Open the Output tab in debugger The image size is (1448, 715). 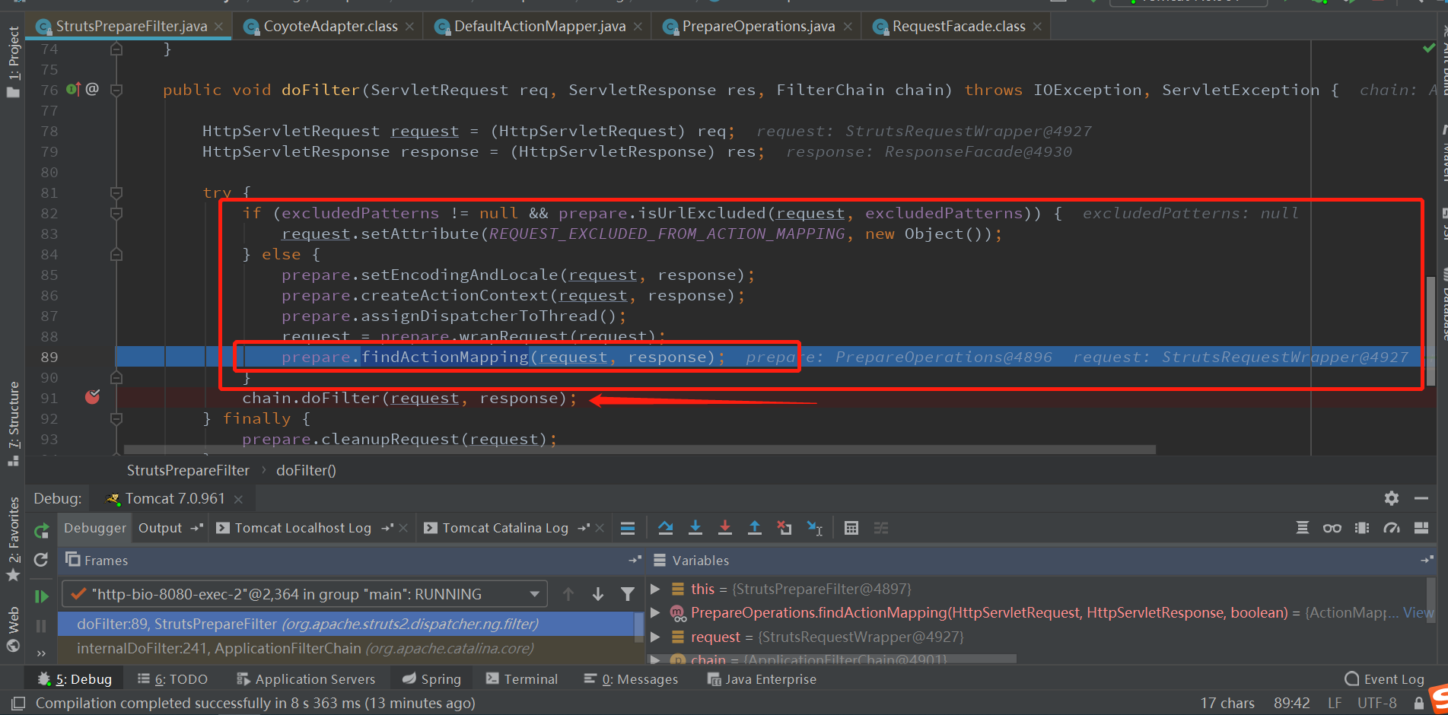(x=160, y=528)
